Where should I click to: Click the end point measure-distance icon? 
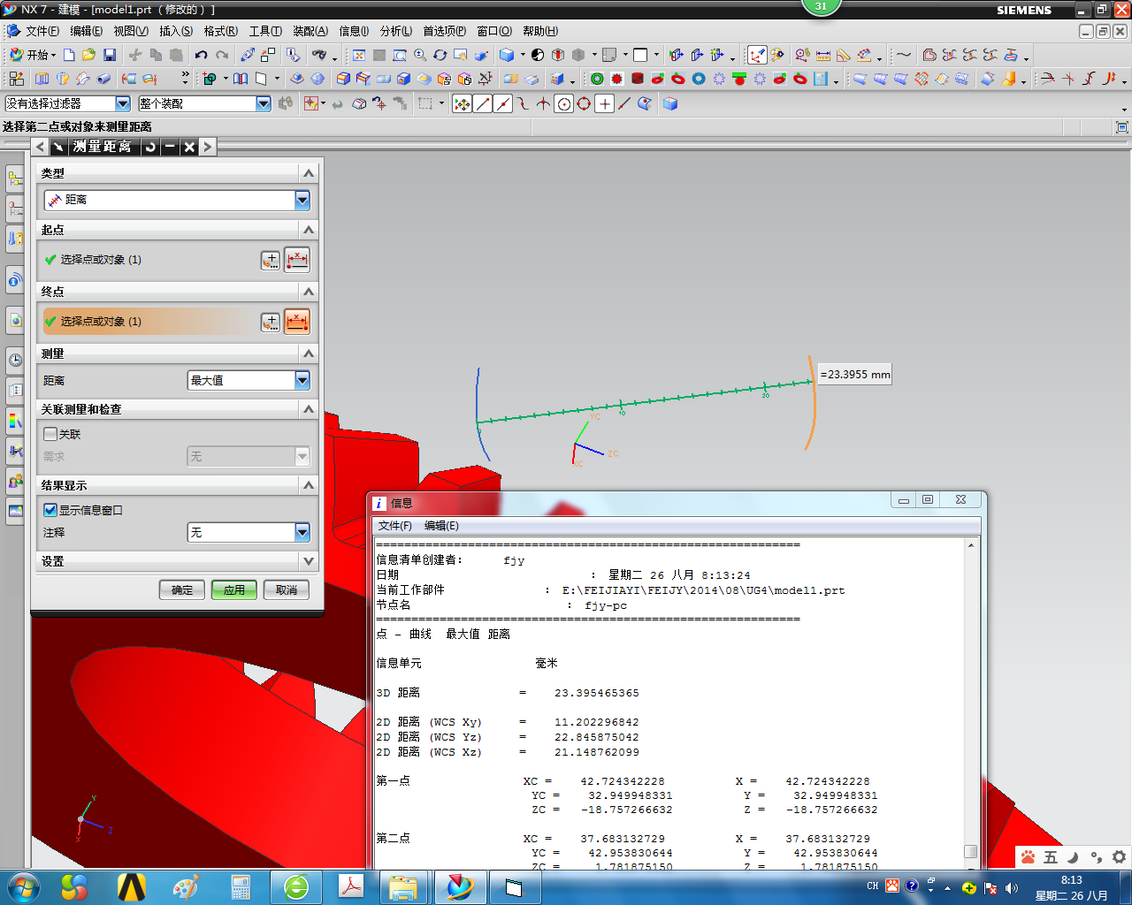297,322
